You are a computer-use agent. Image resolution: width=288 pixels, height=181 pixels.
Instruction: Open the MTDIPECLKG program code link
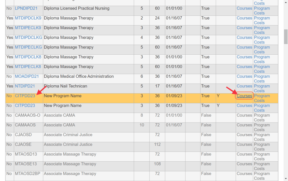[x=28, y=47]
